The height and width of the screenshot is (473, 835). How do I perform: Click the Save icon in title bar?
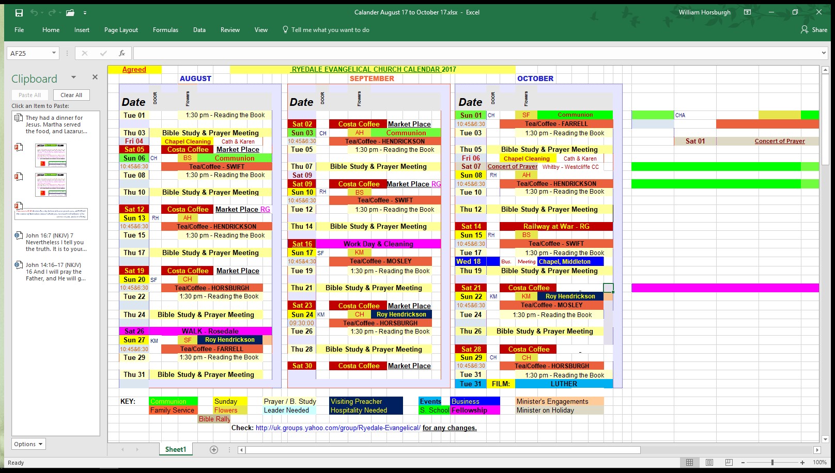[x=19, y=12]
